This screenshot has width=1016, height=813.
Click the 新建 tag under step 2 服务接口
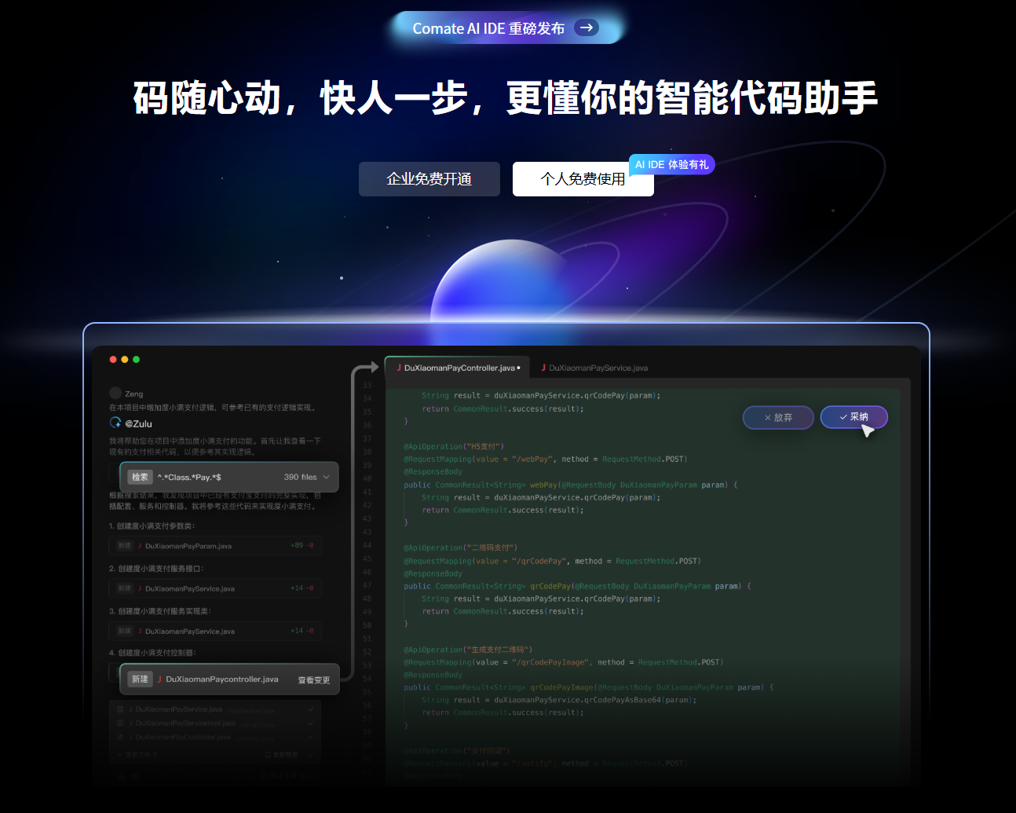click(x=124, y=588)
